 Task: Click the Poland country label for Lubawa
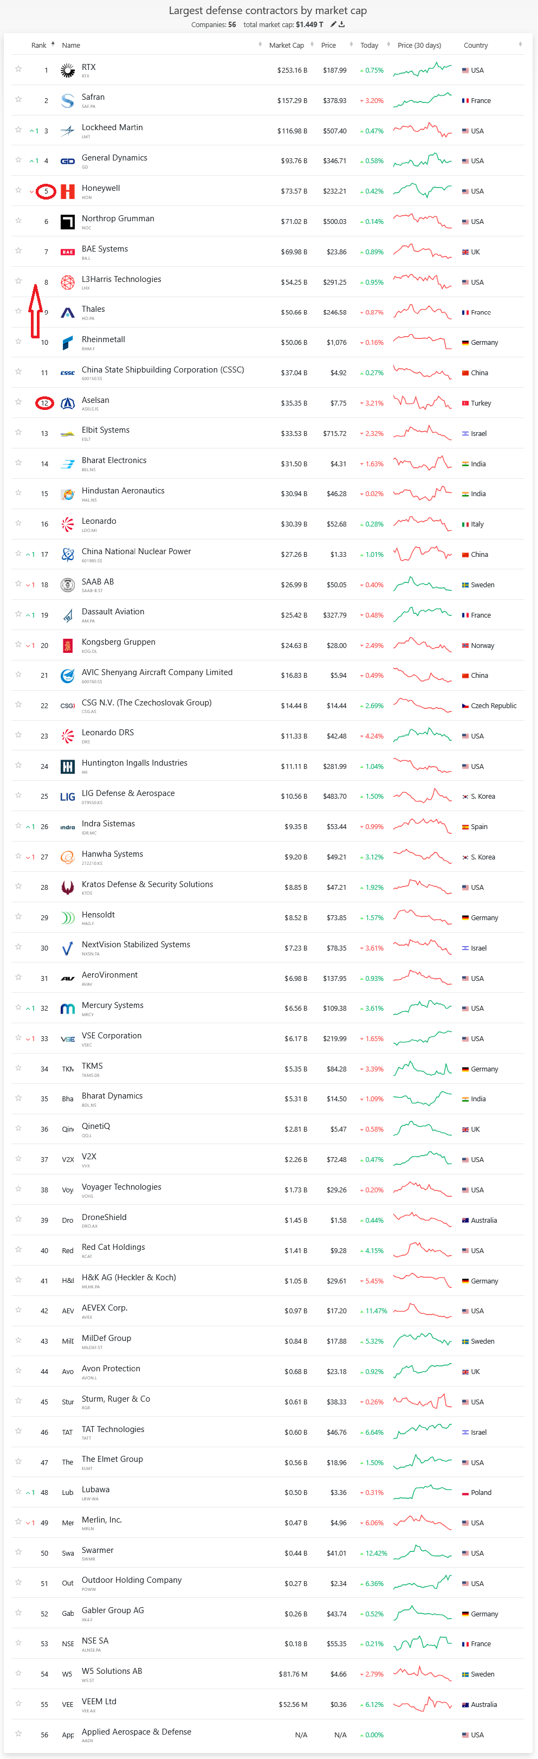point(481,1493)
